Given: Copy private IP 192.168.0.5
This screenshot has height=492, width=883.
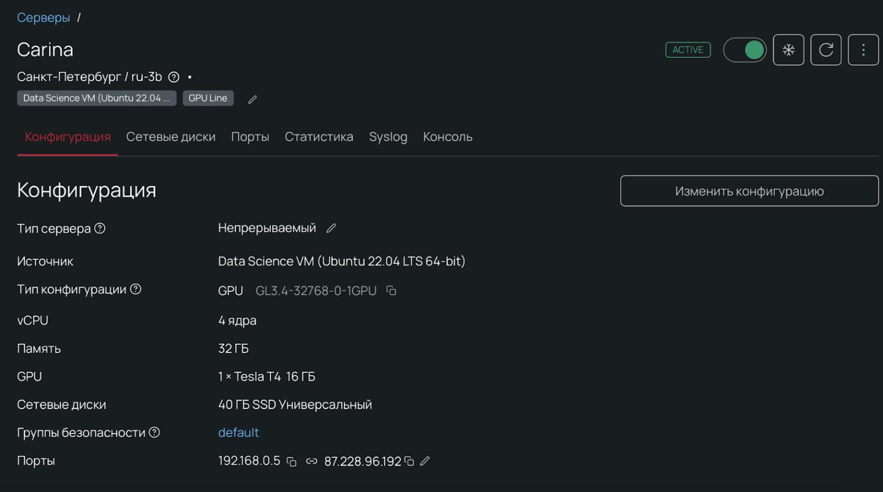Looking at the screenshot, I should 292,461.
